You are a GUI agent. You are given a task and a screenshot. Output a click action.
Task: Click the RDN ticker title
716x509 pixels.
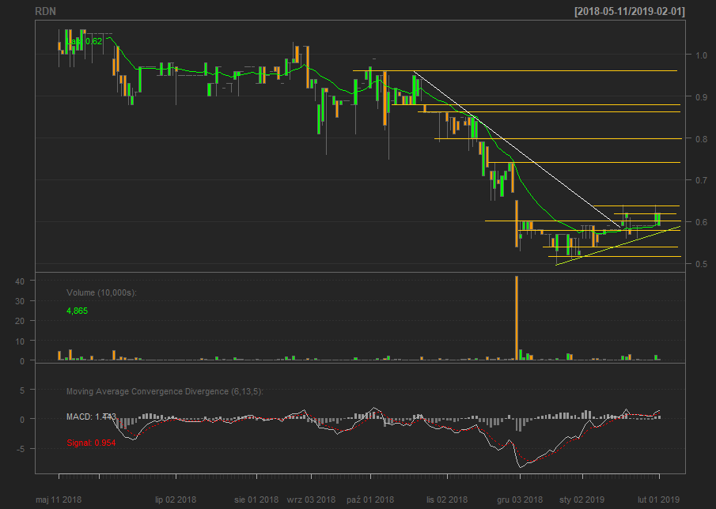coord(46,11)
